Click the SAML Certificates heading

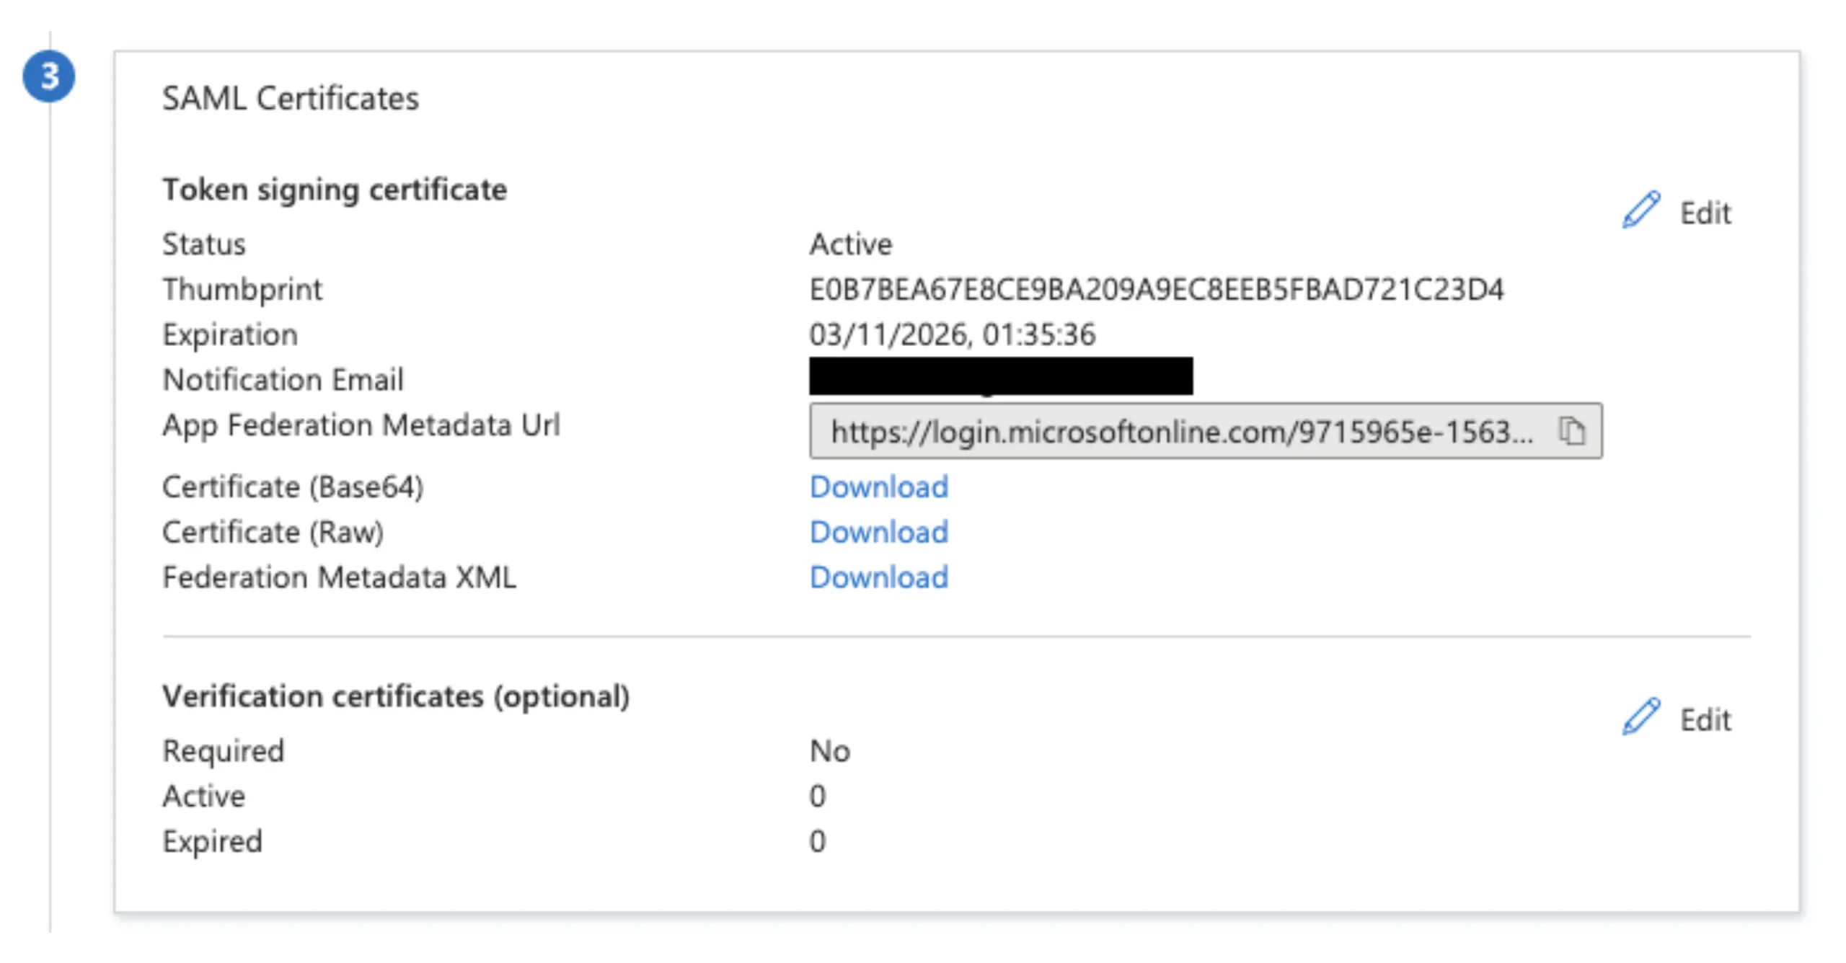coord(291,99)
